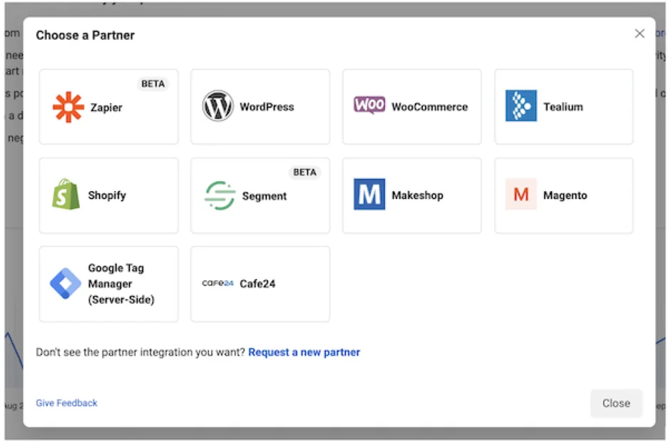This screenshot has height=442, width=668.
Task: Click the WordPress logo icon
Action: tap(217, 107)
